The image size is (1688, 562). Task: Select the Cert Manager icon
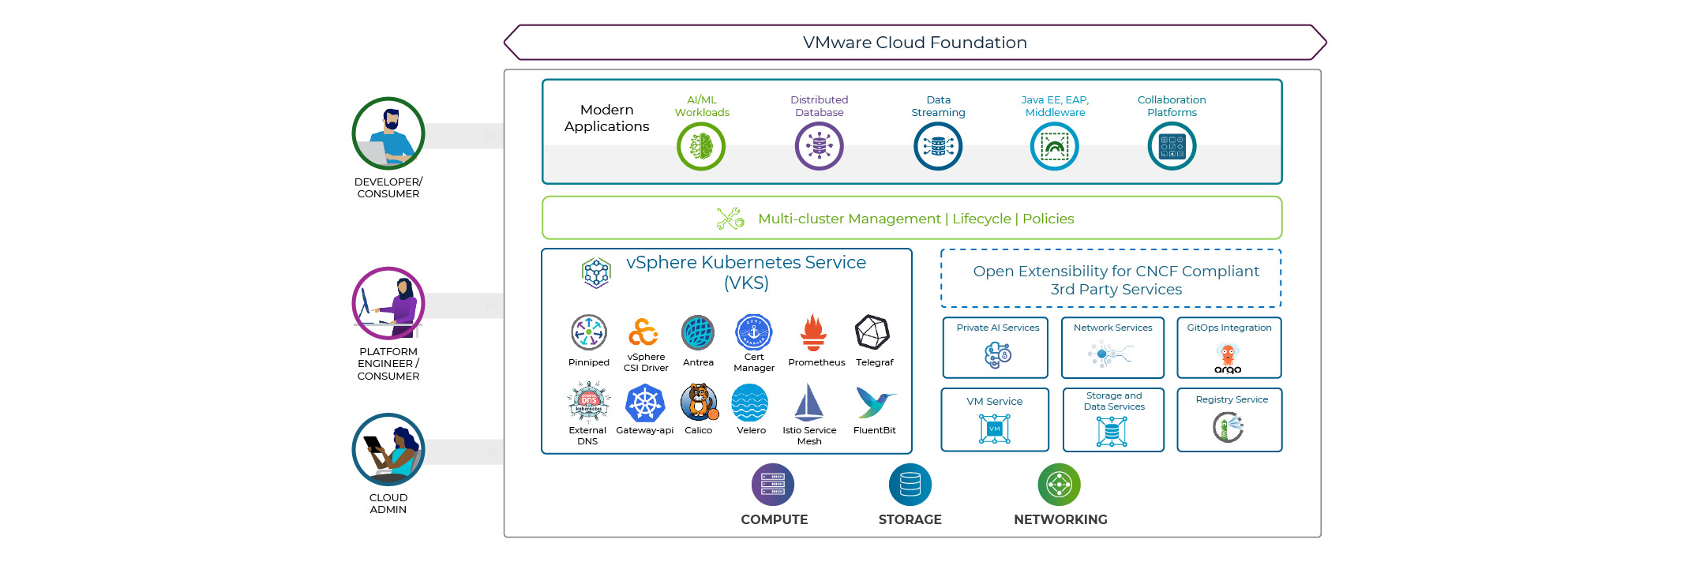pyautogui.click(x=754, y=332)
